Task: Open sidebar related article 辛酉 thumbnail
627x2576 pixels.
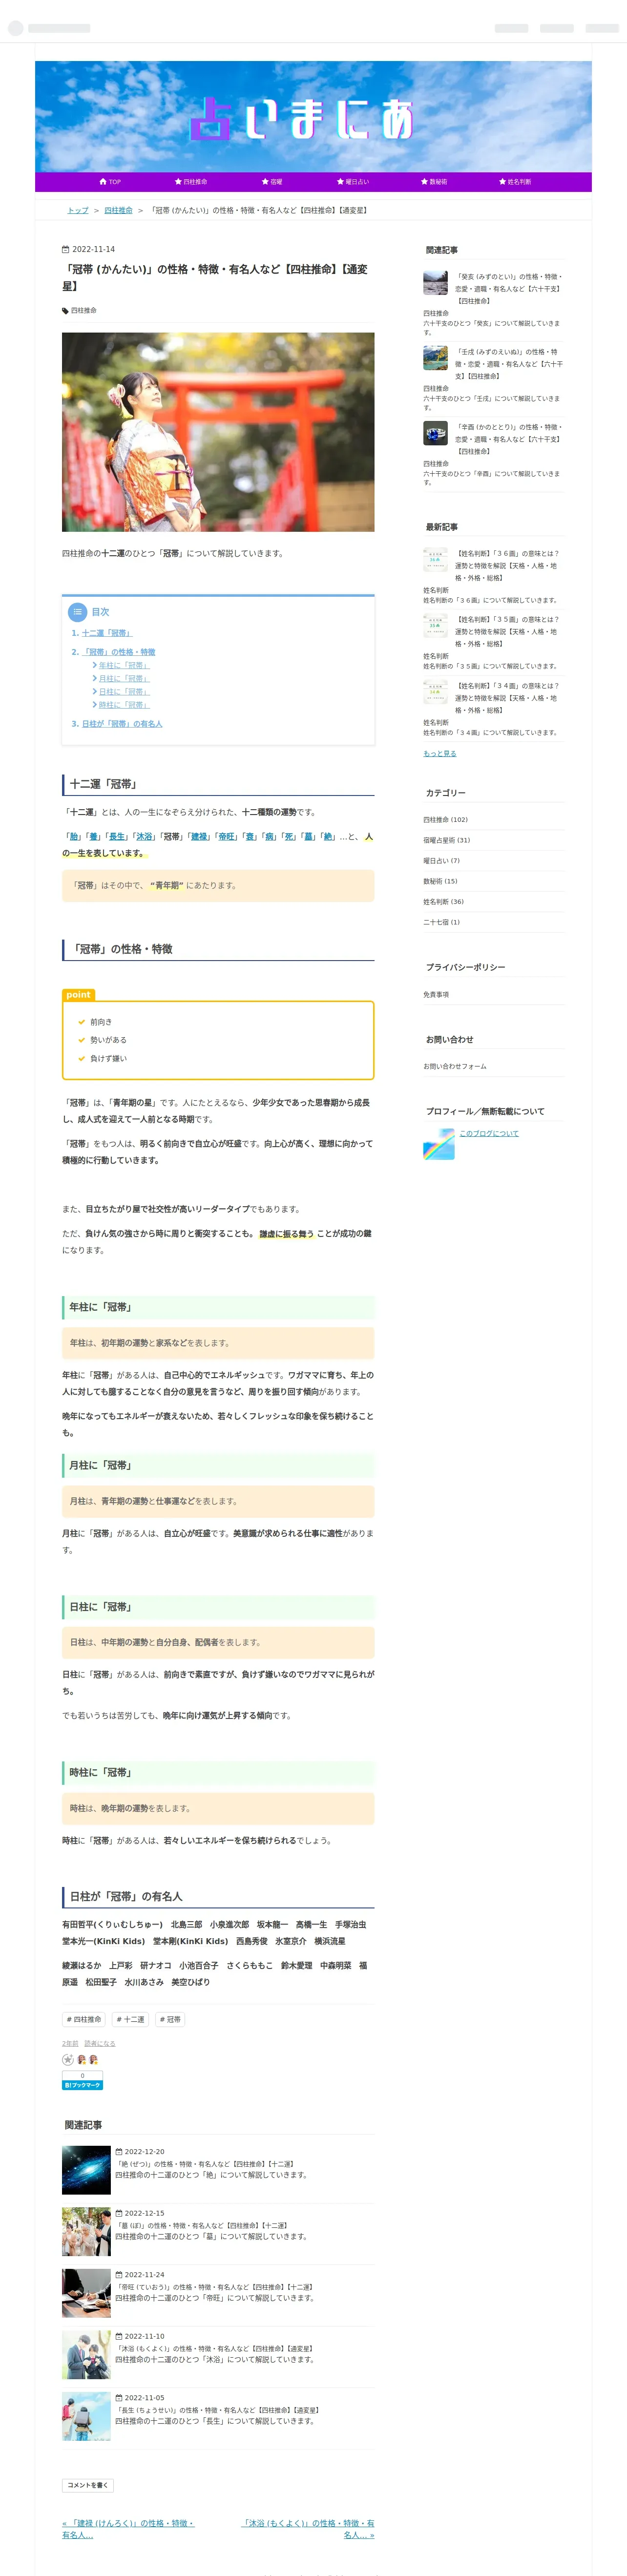Action: [x=435, y=433]
